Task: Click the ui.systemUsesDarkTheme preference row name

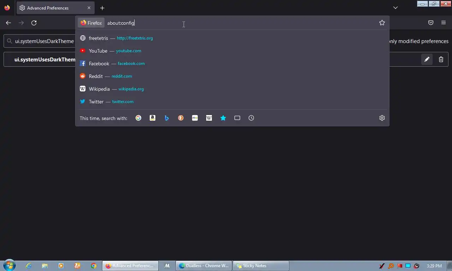Action: 45,59
